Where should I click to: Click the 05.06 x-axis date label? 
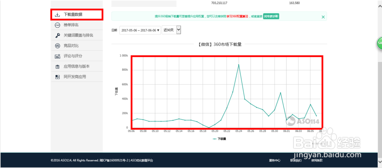click(x=131, y=131)
